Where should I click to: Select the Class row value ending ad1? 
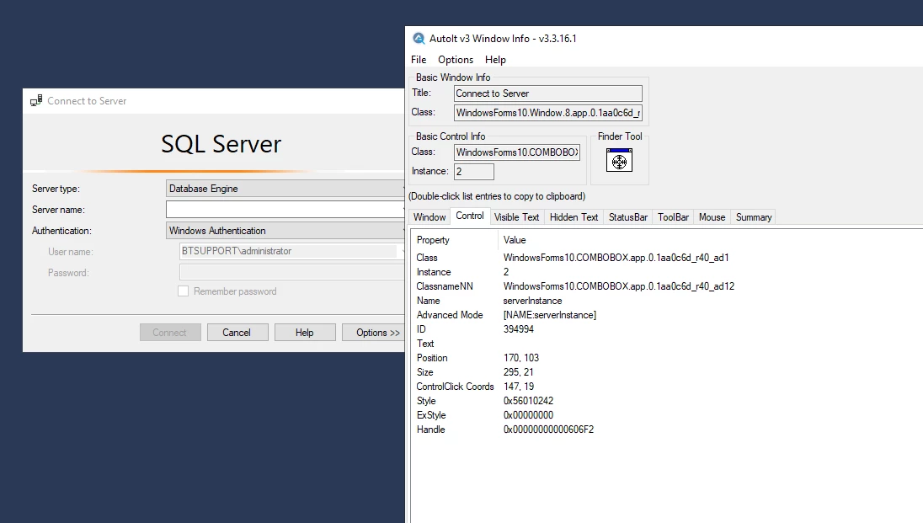616,258
